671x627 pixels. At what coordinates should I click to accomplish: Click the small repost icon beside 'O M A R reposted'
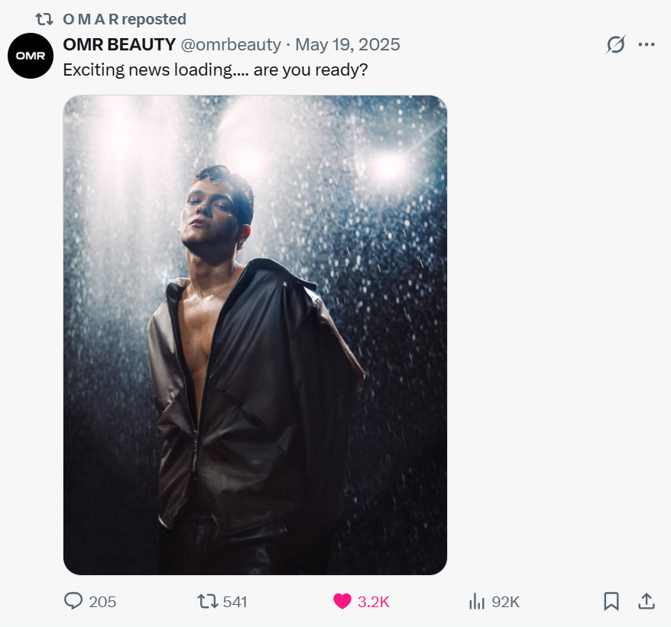44,19
